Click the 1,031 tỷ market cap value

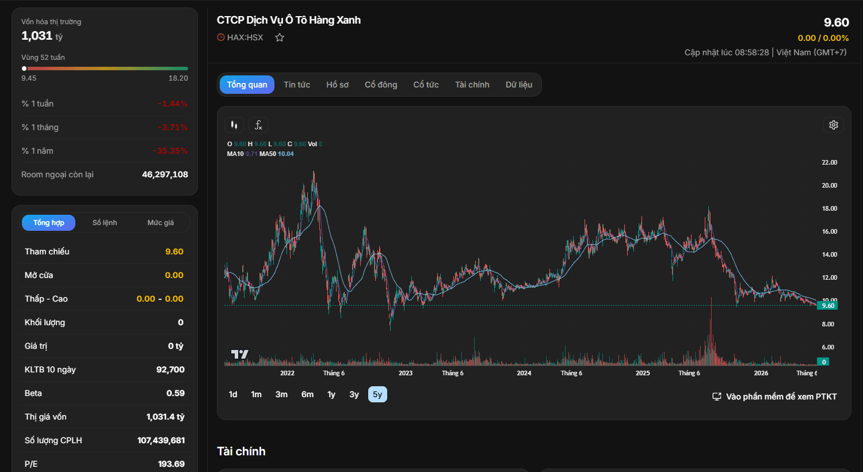42,36
